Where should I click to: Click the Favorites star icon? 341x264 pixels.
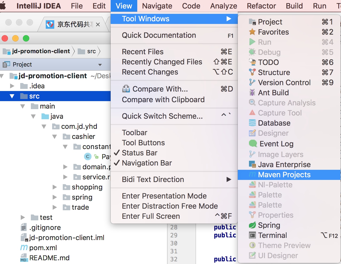(x=252, y=32)
